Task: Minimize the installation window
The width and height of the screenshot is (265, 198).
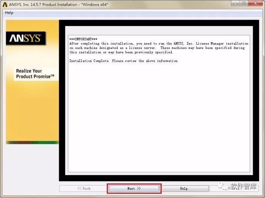Action: click(x=235, y=3)
